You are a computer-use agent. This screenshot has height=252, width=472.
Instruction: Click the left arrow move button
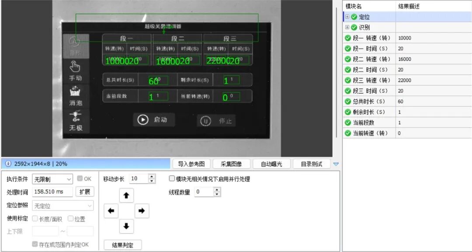111,211
